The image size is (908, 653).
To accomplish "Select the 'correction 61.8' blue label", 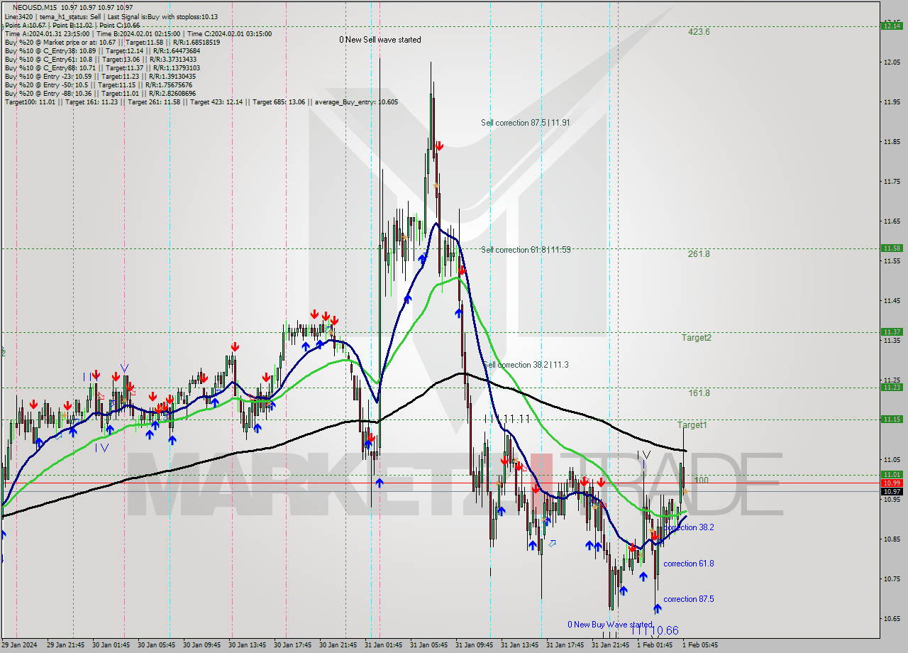I will pos(689,564).
